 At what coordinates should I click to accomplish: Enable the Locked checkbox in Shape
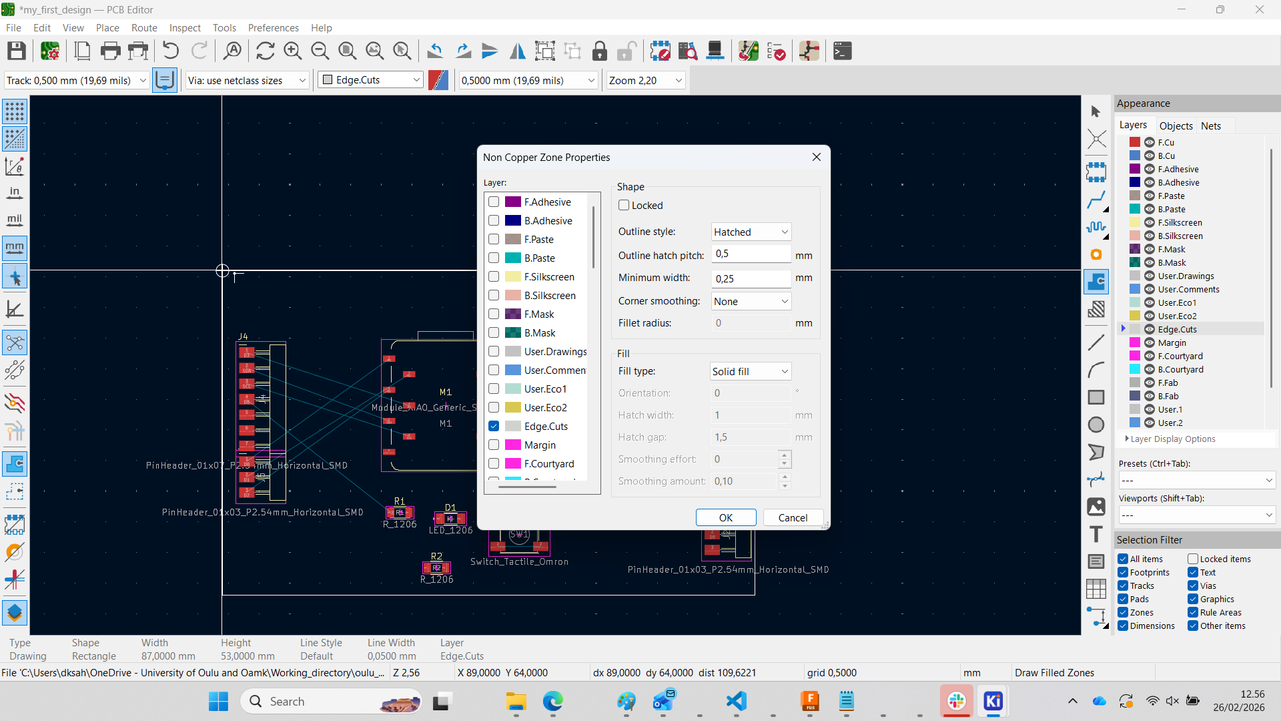624,205
